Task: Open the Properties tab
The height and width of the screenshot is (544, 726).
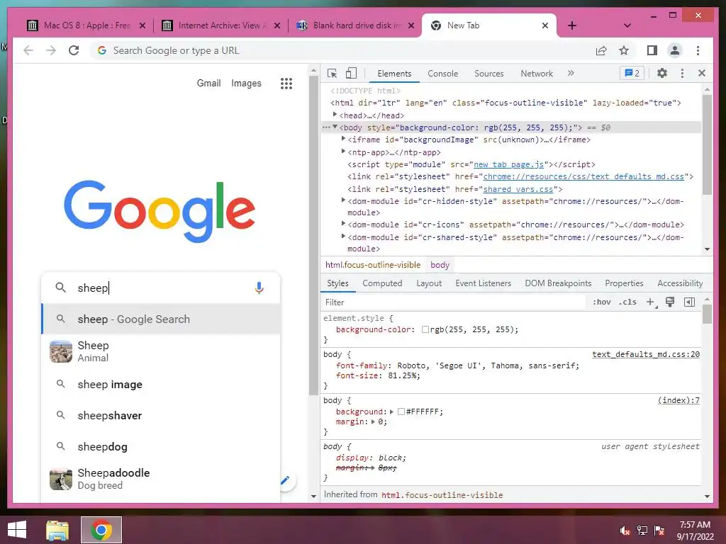Action: [624, 283]
